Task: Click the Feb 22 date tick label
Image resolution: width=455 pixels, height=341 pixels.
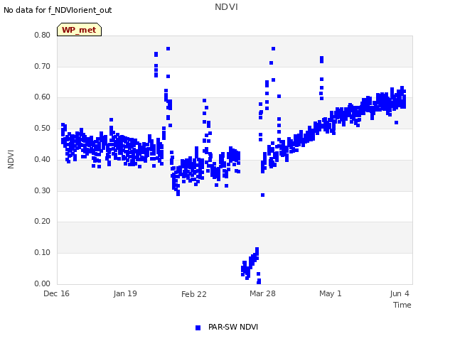Action: coord(194,294)
